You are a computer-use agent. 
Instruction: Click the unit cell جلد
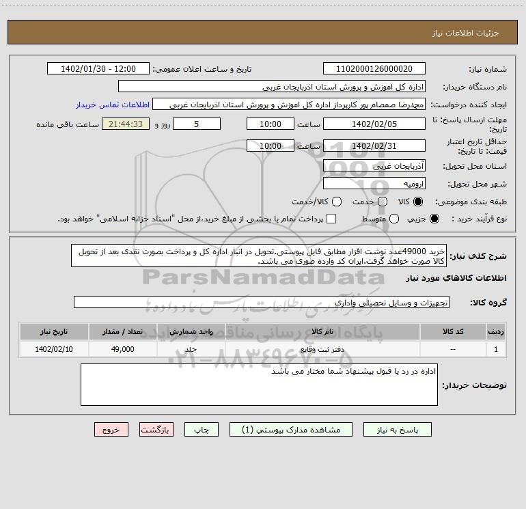tap(191, 349)
